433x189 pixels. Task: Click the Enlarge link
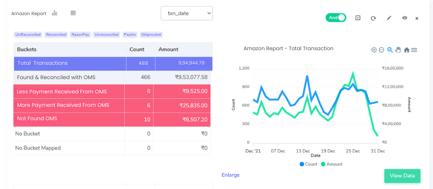(231, 175)
